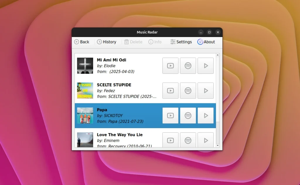Open the Mi Ami Mi Odi video on YouTube

point(170,65)
